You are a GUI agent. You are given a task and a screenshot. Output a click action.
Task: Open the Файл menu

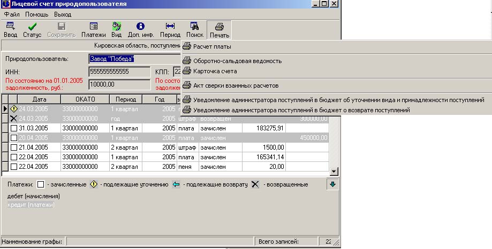[x=11, y=14]
